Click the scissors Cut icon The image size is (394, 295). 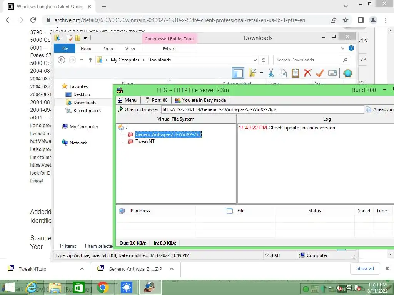(x=271, y=73)
